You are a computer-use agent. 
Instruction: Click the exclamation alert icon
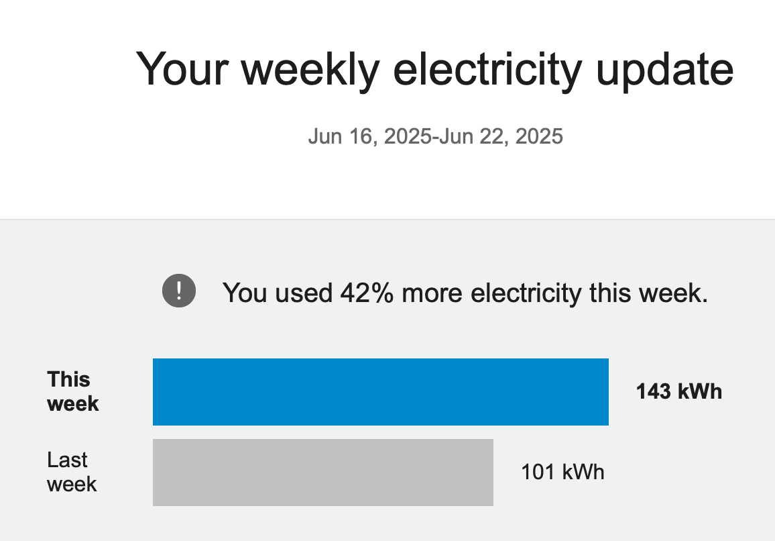[x=179, y=291]
